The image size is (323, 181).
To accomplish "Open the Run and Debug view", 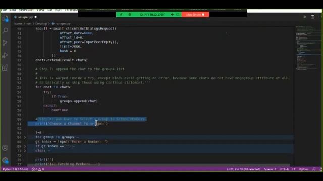I will [x=5, y=55].
